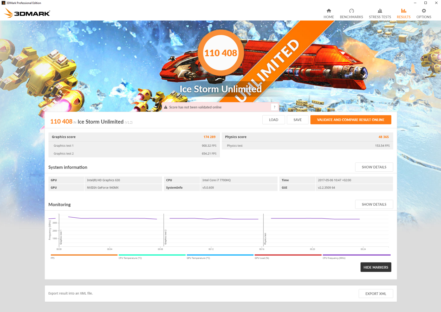Close the 3DMark window
Image resolution: width=441 pixels, height=312 pixels.
pos(436,3)
